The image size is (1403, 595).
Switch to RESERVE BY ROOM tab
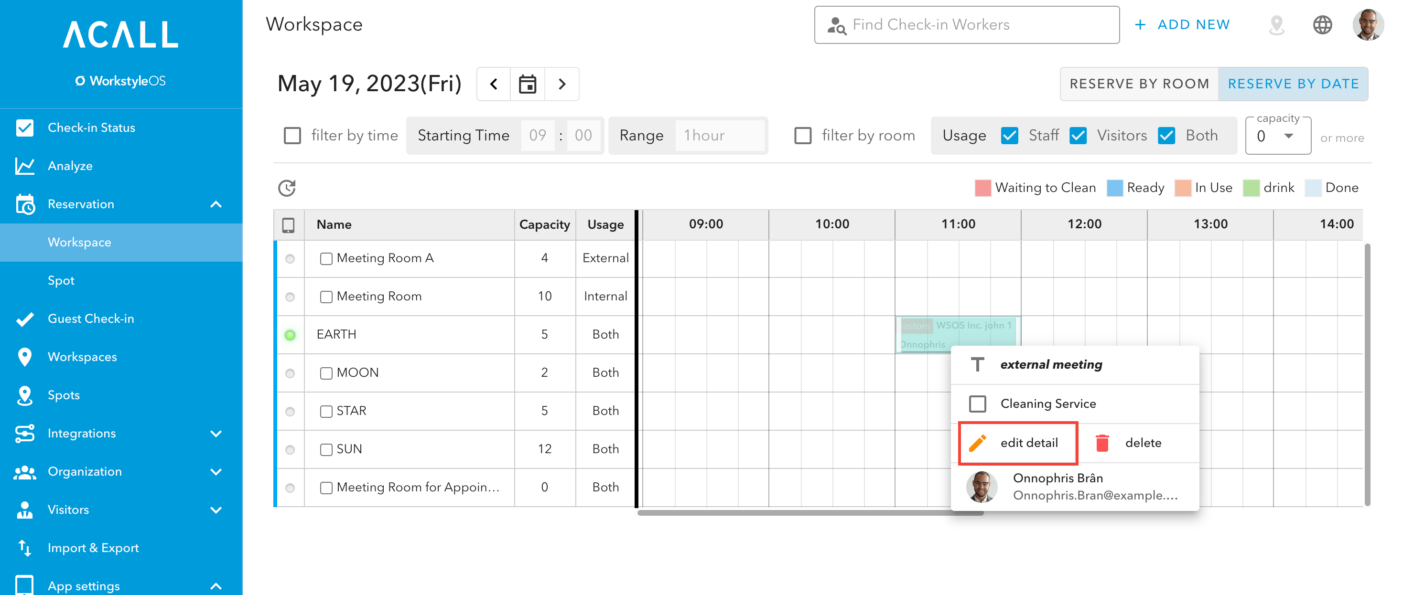click(x=1139, y=84)
